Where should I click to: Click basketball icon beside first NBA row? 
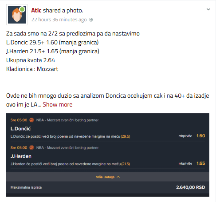tap(31, 120)
